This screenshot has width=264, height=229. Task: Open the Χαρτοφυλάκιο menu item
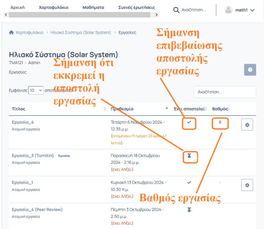53,7
